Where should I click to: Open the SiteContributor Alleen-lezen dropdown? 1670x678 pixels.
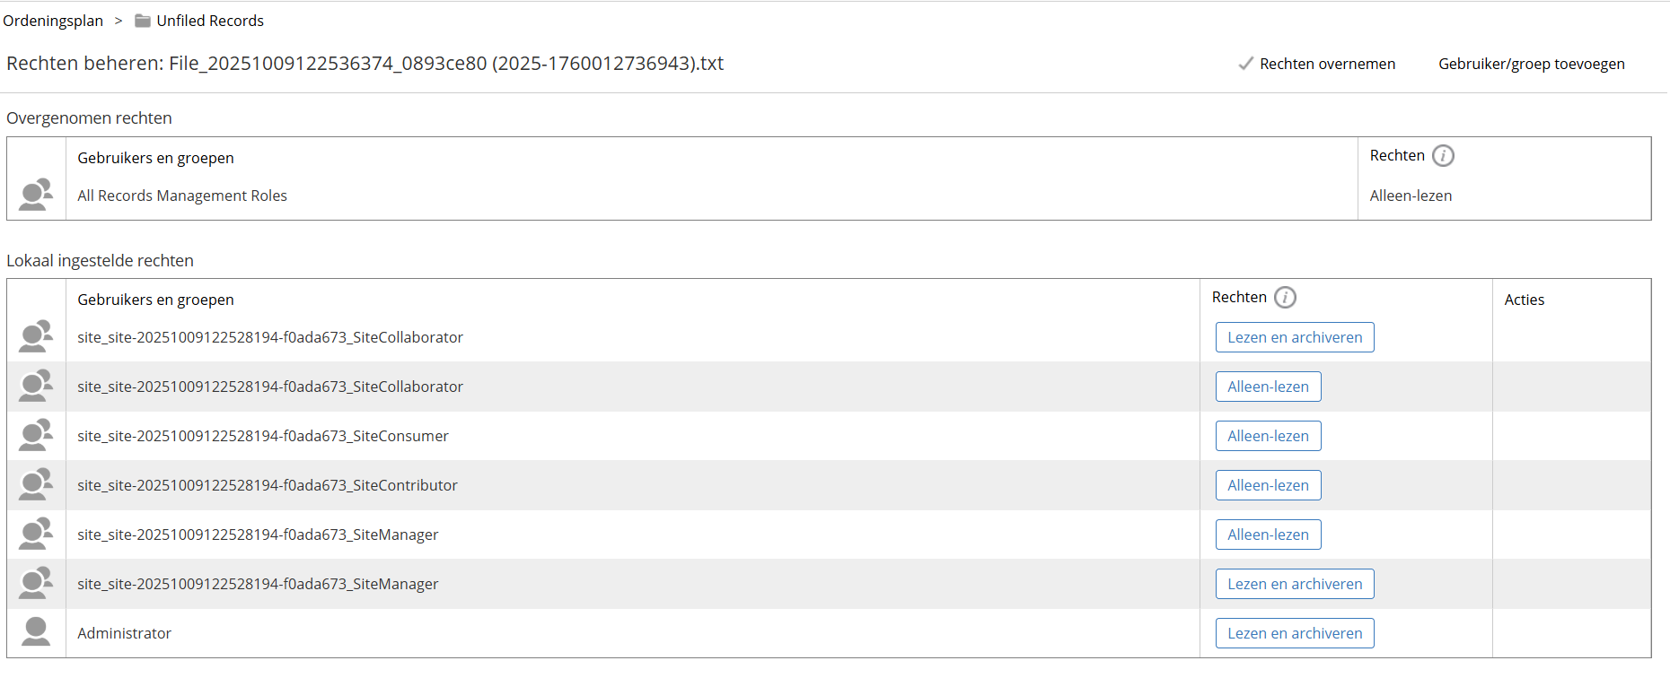(1268, 485)
